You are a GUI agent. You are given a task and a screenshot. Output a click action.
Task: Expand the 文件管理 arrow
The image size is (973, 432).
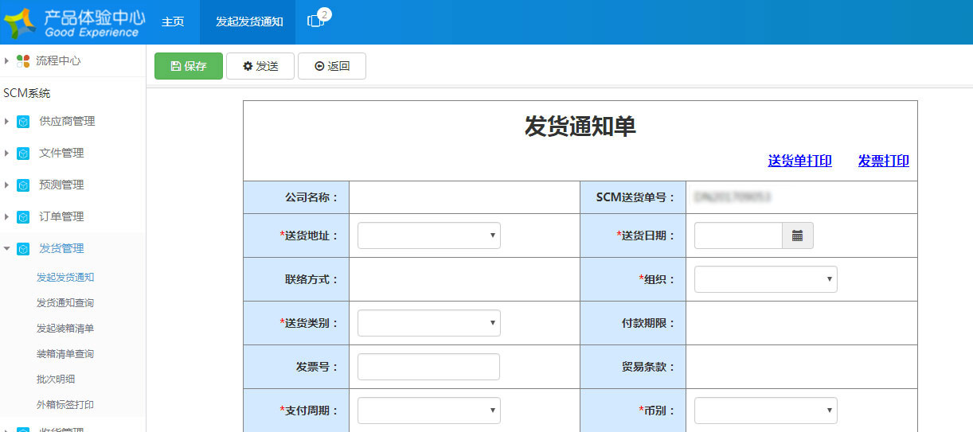click(6, 153)
